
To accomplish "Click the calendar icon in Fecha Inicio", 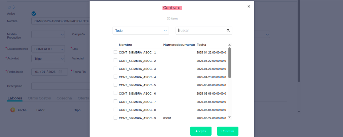I will coord(61,72).
